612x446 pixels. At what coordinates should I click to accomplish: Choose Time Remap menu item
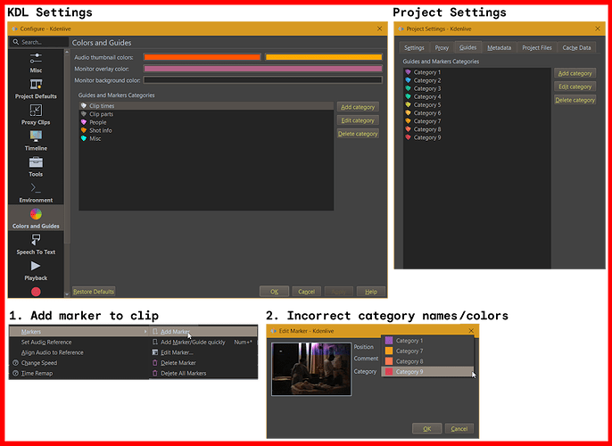pos(79,373)
